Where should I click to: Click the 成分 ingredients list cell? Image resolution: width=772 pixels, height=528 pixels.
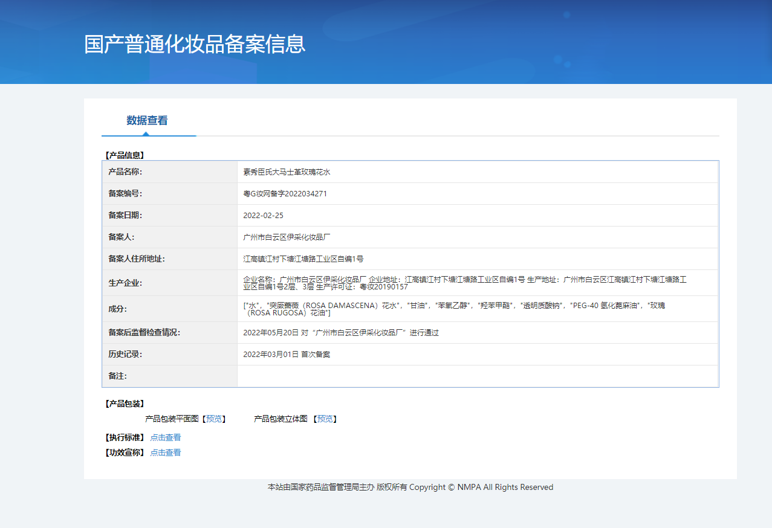pos(423,309)
